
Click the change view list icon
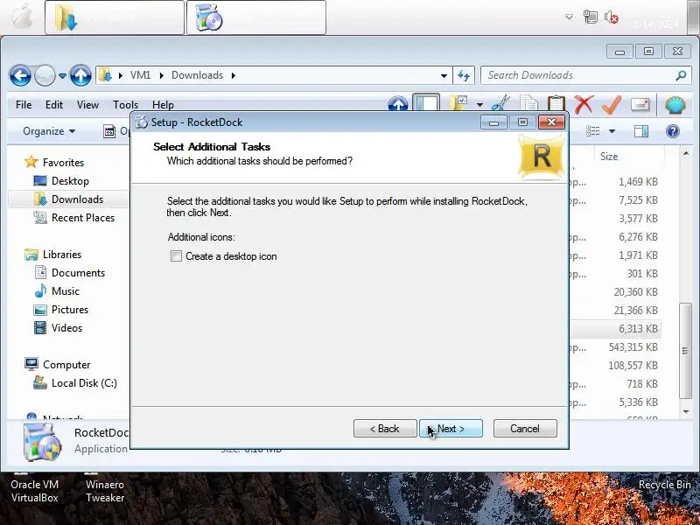593,130
